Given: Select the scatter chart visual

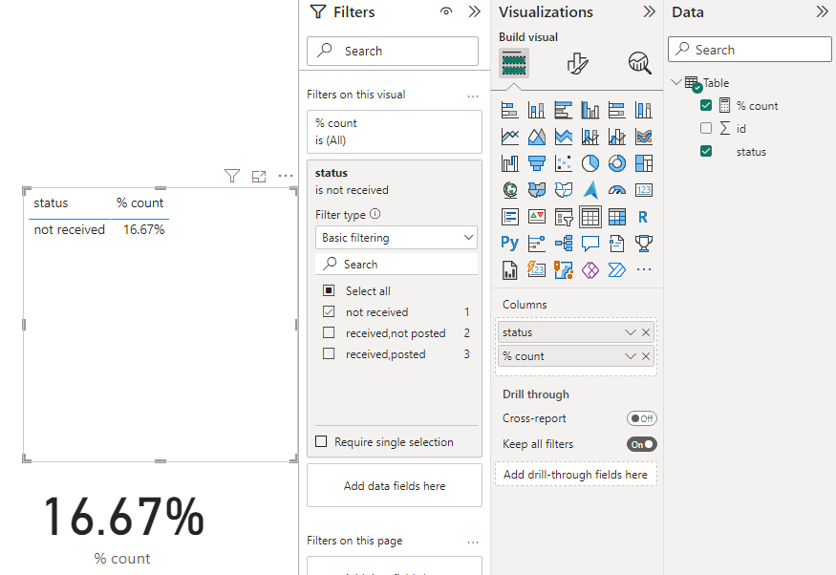Looking at the screenshot, I should click(x=564, y=163).
